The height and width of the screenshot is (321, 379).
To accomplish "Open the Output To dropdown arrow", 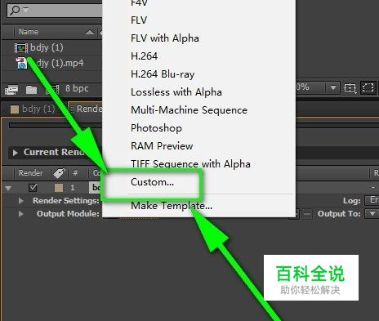I will click(x=372, y=213).
